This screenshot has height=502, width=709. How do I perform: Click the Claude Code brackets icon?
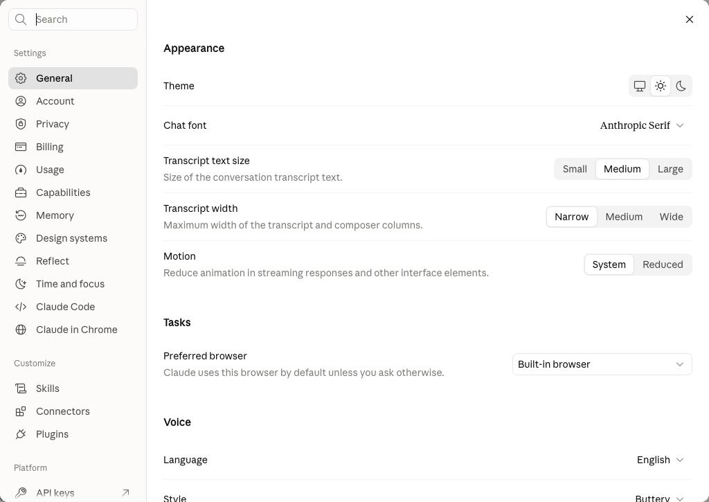pyautogui.click(x=21, y=307)
